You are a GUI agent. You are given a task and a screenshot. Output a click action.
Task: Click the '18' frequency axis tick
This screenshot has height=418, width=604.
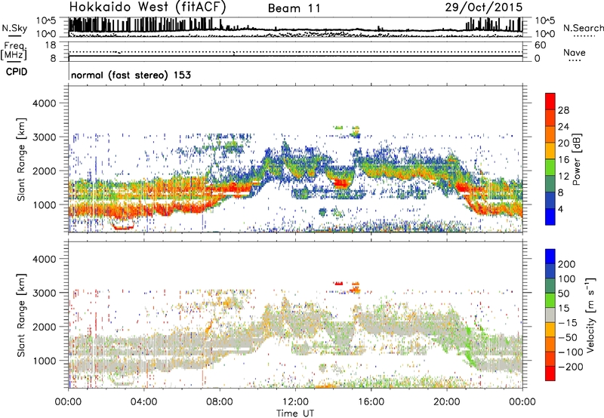click(51, 45)
